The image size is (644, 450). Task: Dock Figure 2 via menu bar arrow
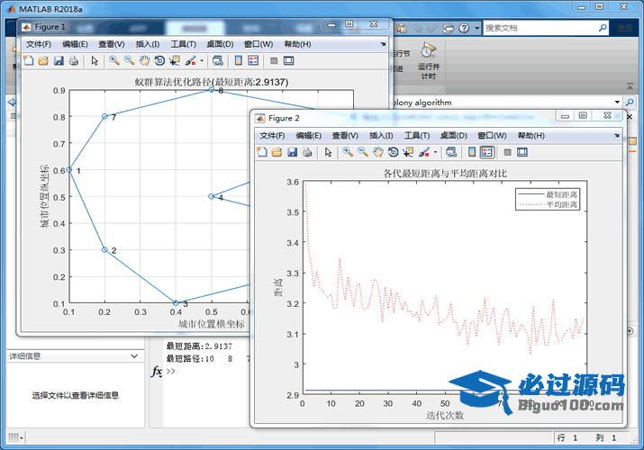coord(616,135)
